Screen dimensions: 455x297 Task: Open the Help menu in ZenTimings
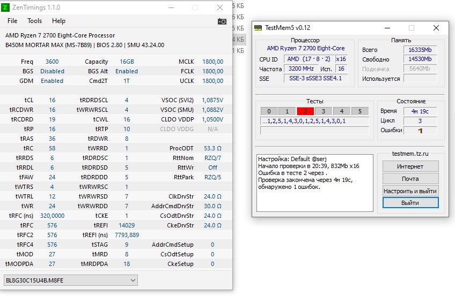pos(58,21)
